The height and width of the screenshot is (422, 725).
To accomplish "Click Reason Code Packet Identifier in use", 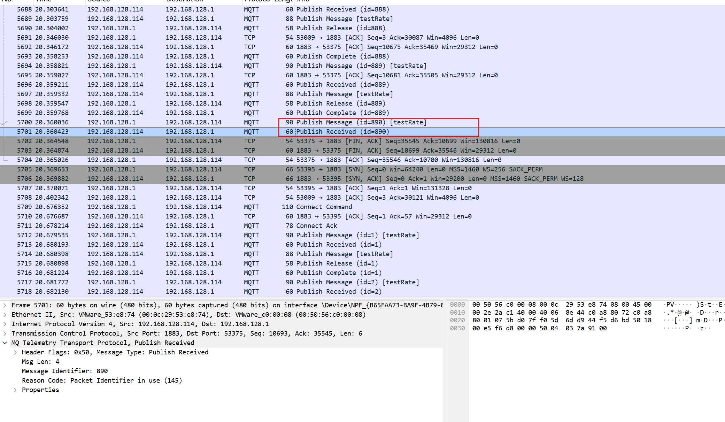I will tap(102, 381).
